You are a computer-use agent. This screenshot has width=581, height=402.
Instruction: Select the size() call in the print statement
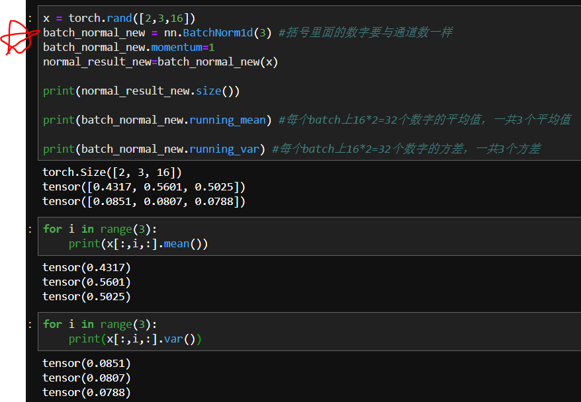tap(213, 91)
